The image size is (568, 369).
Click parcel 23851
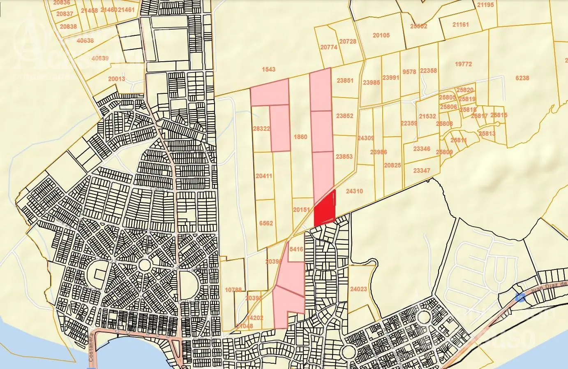[345, 81]
